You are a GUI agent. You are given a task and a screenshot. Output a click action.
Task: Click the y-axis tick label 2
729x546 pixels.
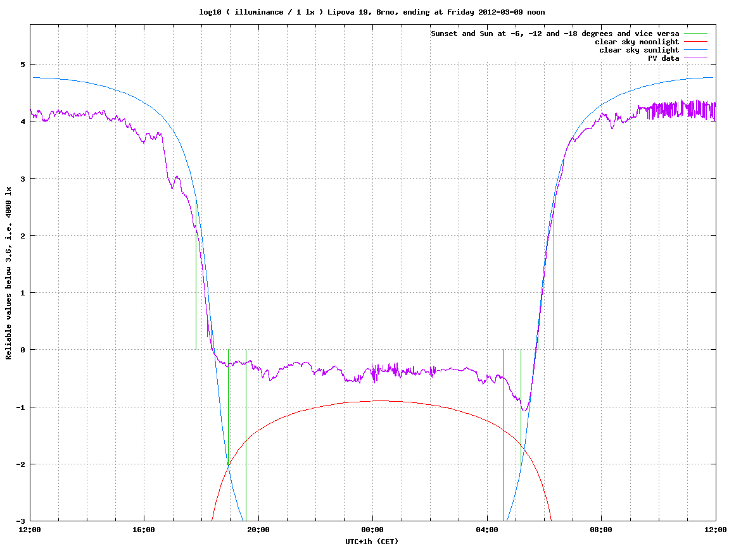pyautogui.click(x=22, y=236)
